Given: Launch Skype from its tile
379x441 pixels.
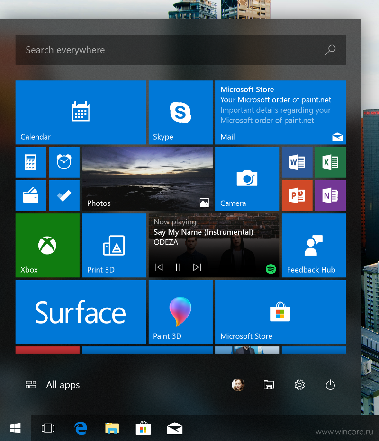Looking at the screenshot, I should 180,113.
